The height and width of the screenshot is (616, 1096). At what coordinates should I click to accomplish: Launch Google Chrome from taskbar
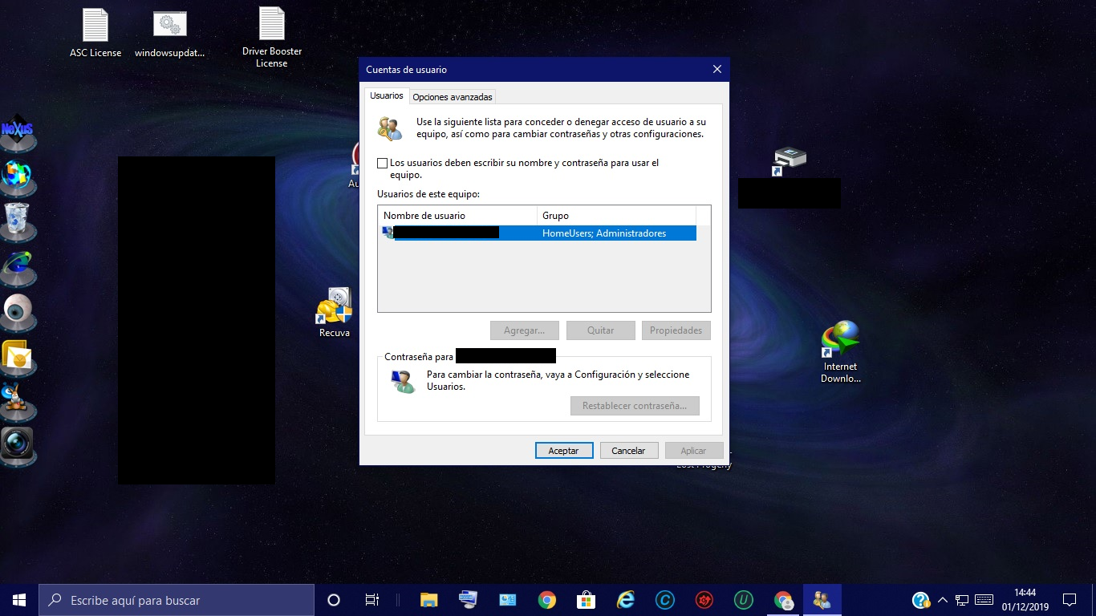pyautogui.click(x=547, y=600)
